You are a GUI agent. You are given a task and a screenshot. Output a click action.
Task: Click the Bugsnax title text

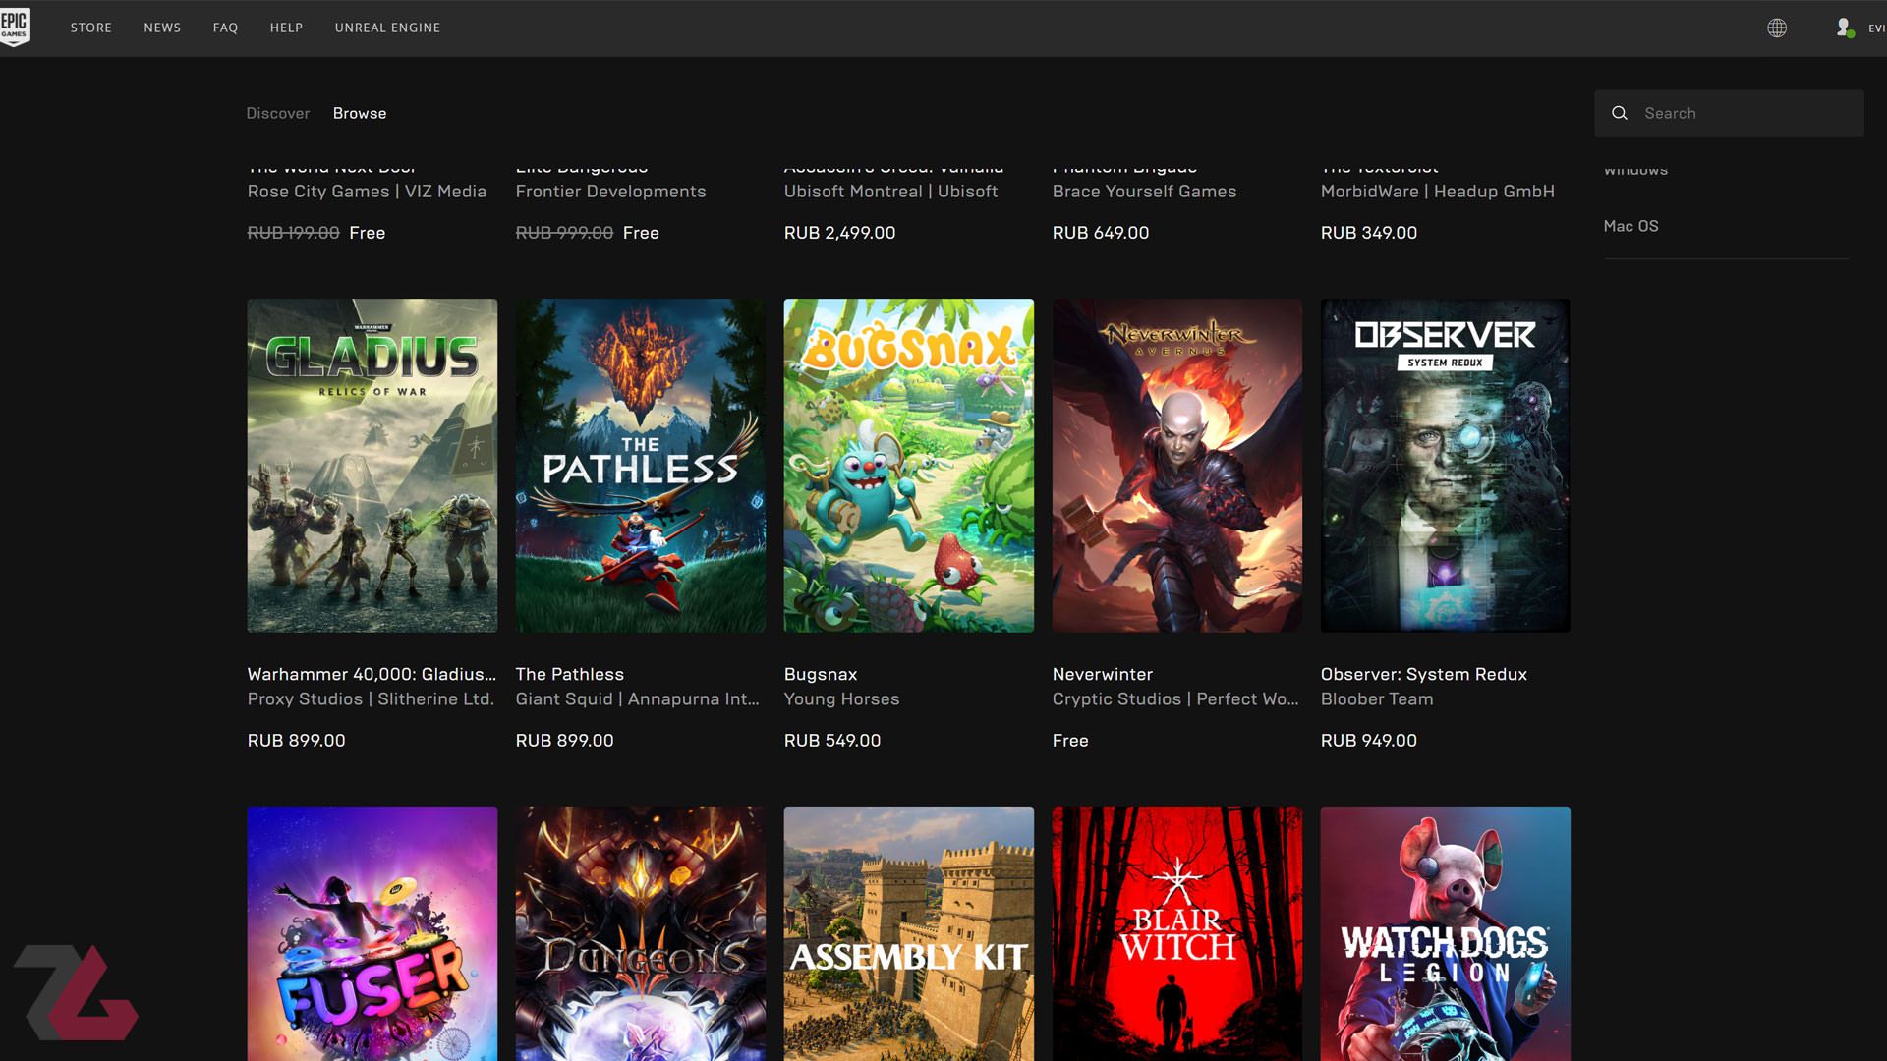pos(821,674)
